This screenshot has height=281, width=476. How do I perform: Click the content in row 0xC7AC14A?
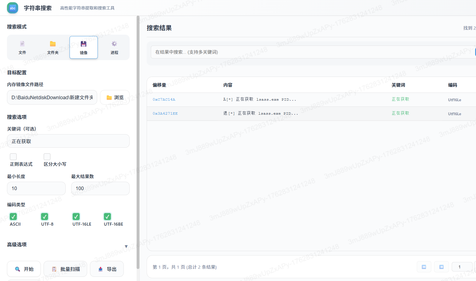click(x=260, y=99)
